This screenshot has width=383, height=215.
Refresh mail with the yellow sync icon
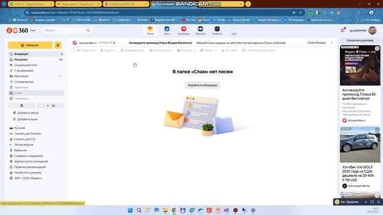click(58, 45)
